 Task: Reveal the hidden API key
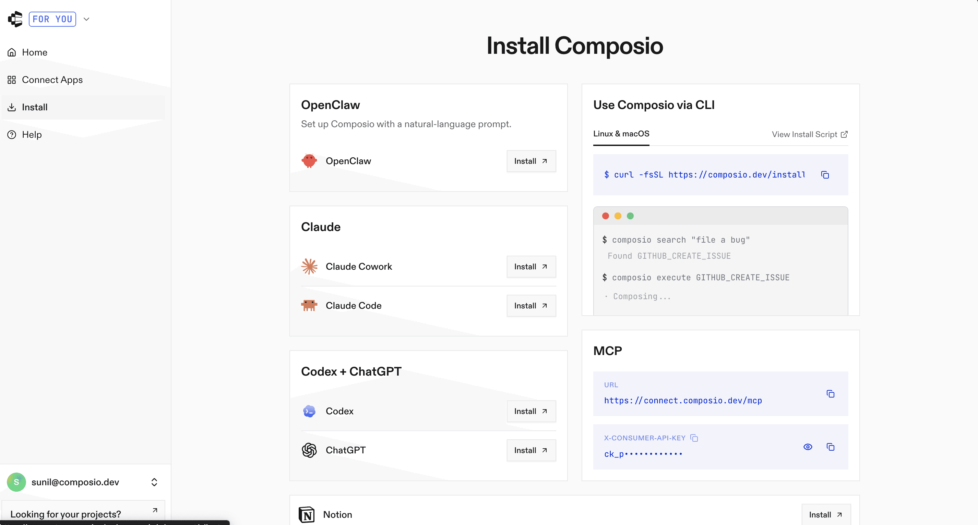[808, 447]
